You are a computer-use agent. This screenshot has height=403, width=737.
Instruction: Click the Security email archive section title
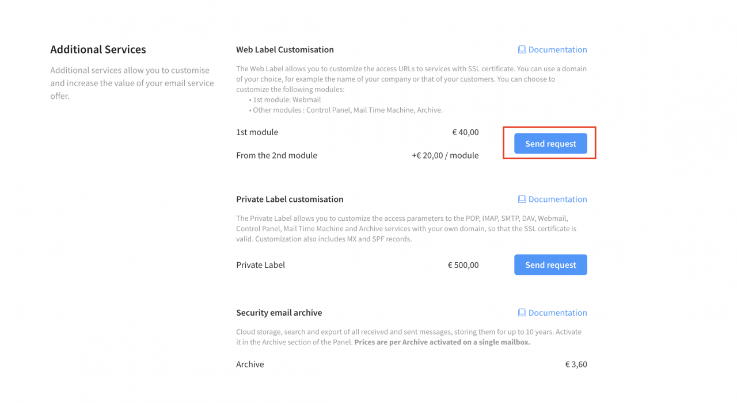(279, 313)
